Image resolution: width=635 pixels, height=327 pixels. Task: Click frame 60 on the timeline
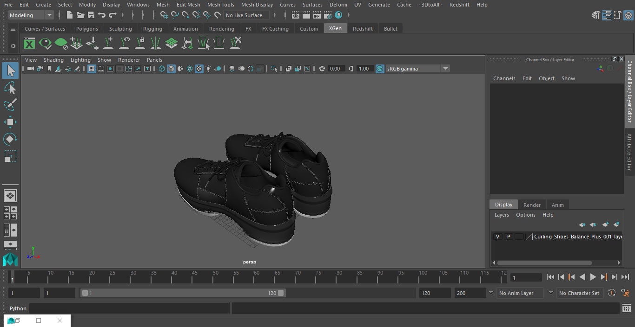[x=256, y=277]
